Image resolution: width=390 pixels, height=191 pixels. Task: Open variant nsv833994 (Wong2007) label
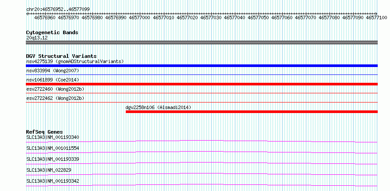(x=53, y=71)
